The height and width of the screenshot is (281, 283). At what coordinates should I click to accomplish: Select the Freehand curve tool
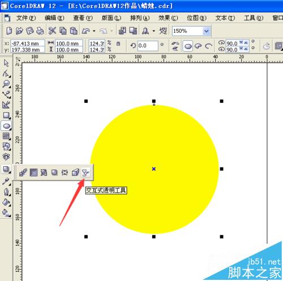(7, 94)
